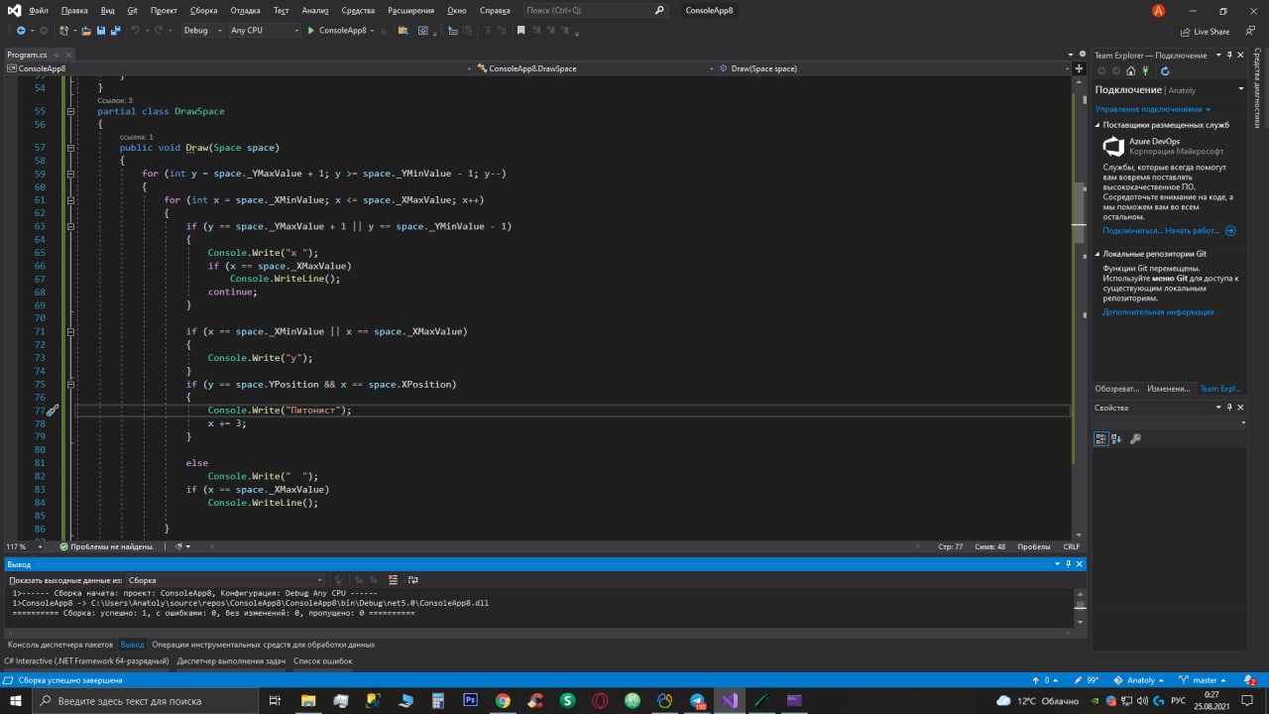Viewport: 1269px width, 714px height.
Task: Toggle word wrap in the Output panel
Action: click(412, 580)
